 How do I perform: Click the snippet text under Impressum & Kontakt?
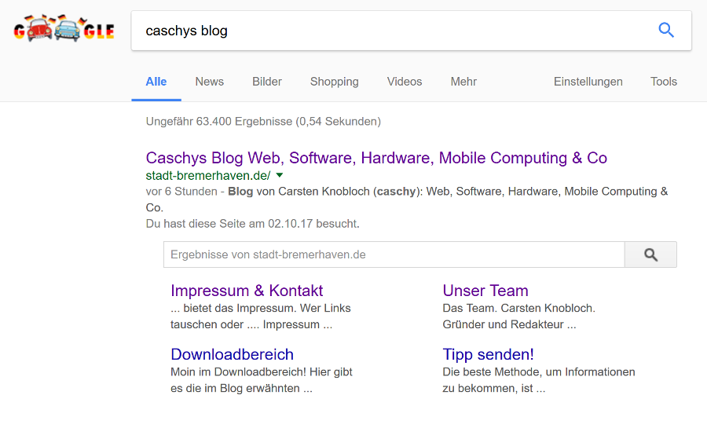pos(261,316)
